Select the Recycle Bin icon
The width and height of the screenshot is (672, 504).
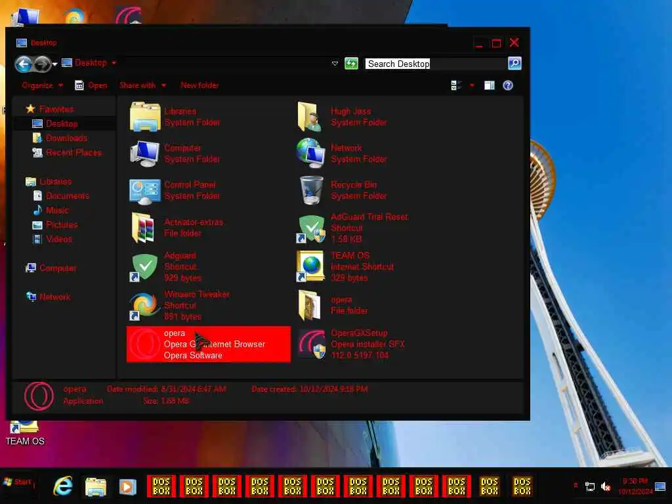[x=312, y=190]
